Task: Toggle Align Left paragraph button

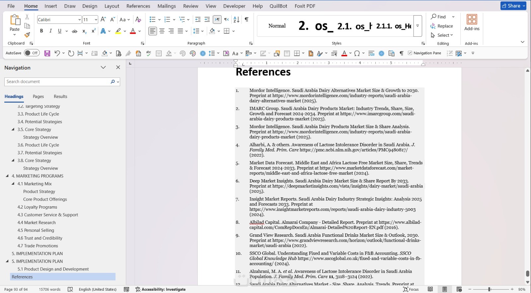Action: (x=153, y=31)
